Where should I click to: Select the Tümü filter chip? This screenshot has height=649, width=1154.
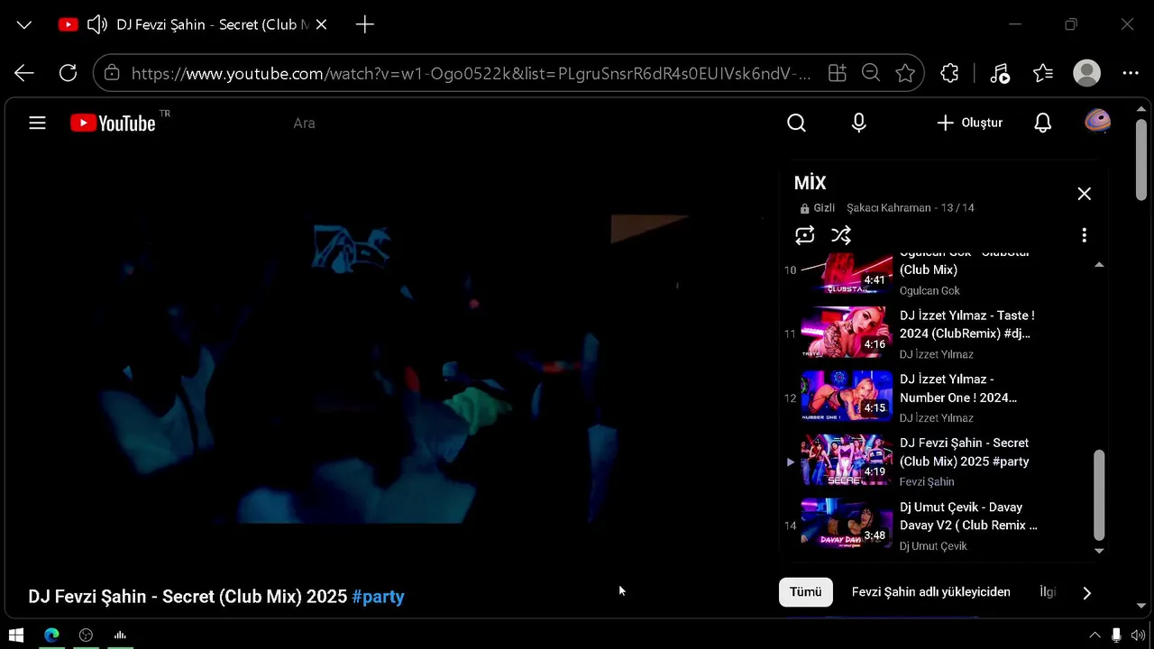(806, 592)
